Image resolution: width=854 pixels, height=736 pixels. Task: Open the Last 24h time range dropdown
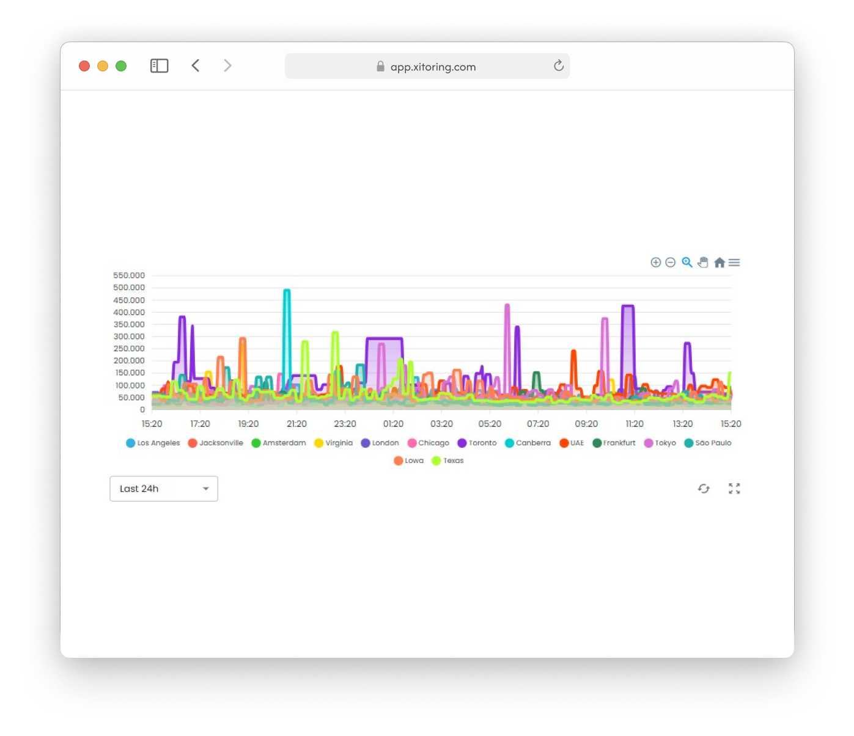pos(163,489)
